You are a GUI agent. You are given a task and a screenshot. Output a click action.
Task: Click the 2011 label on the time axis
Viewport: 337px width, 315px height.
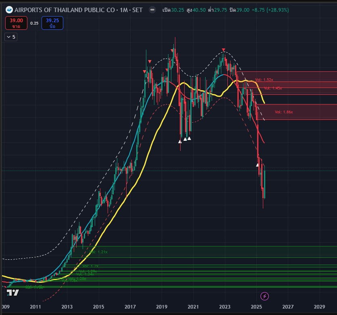coord(35,307)
